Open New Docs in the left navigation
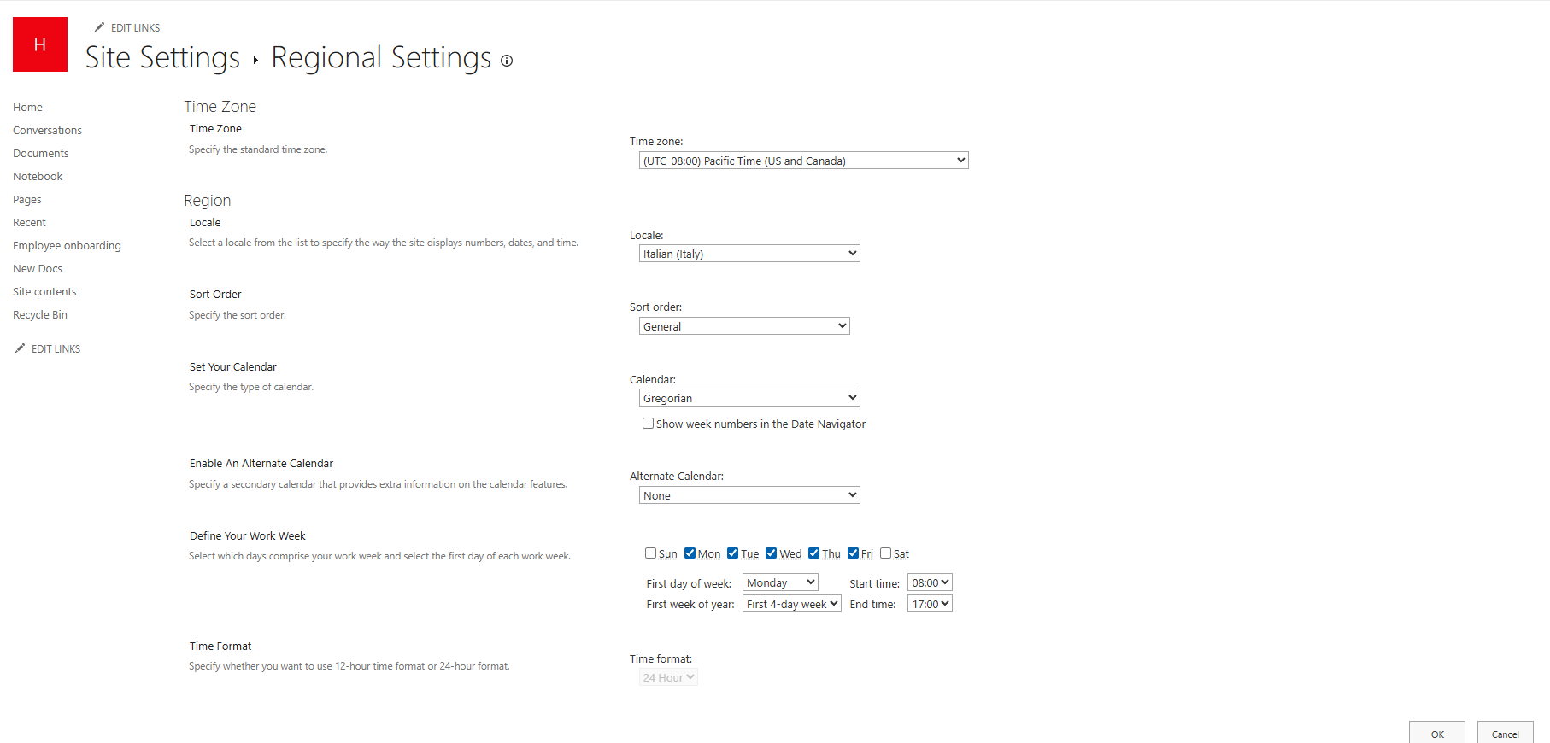1550x743 pixels. (38, 269)
